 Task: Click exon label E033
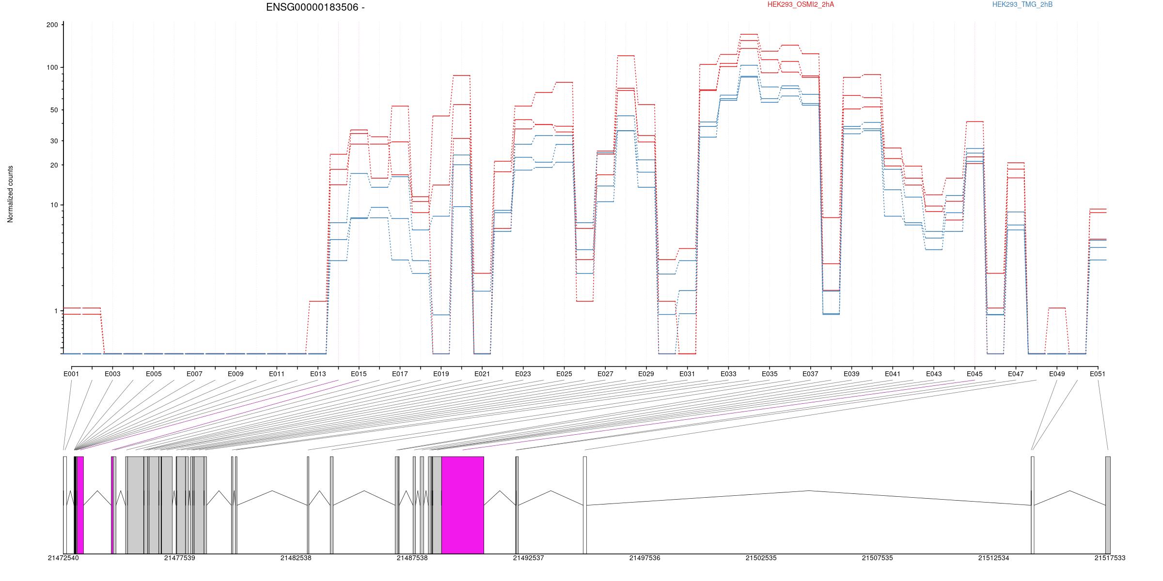pyautogui.click(x=728, y=374)
